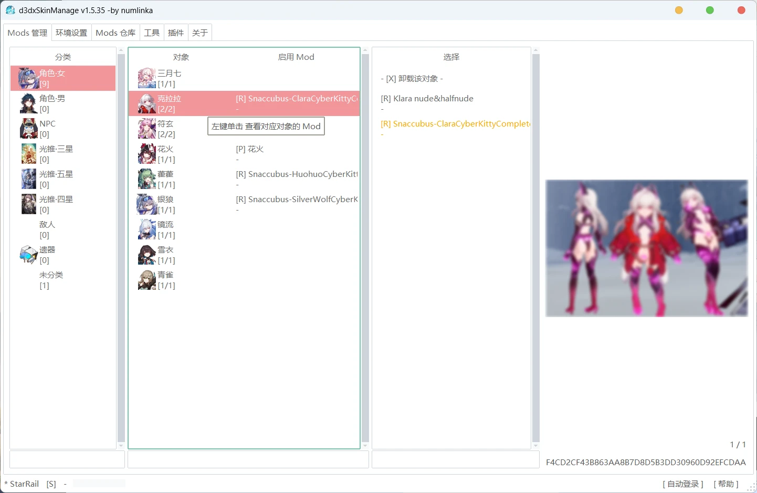Click the category list vertical scrollbar

pos(121,248)
